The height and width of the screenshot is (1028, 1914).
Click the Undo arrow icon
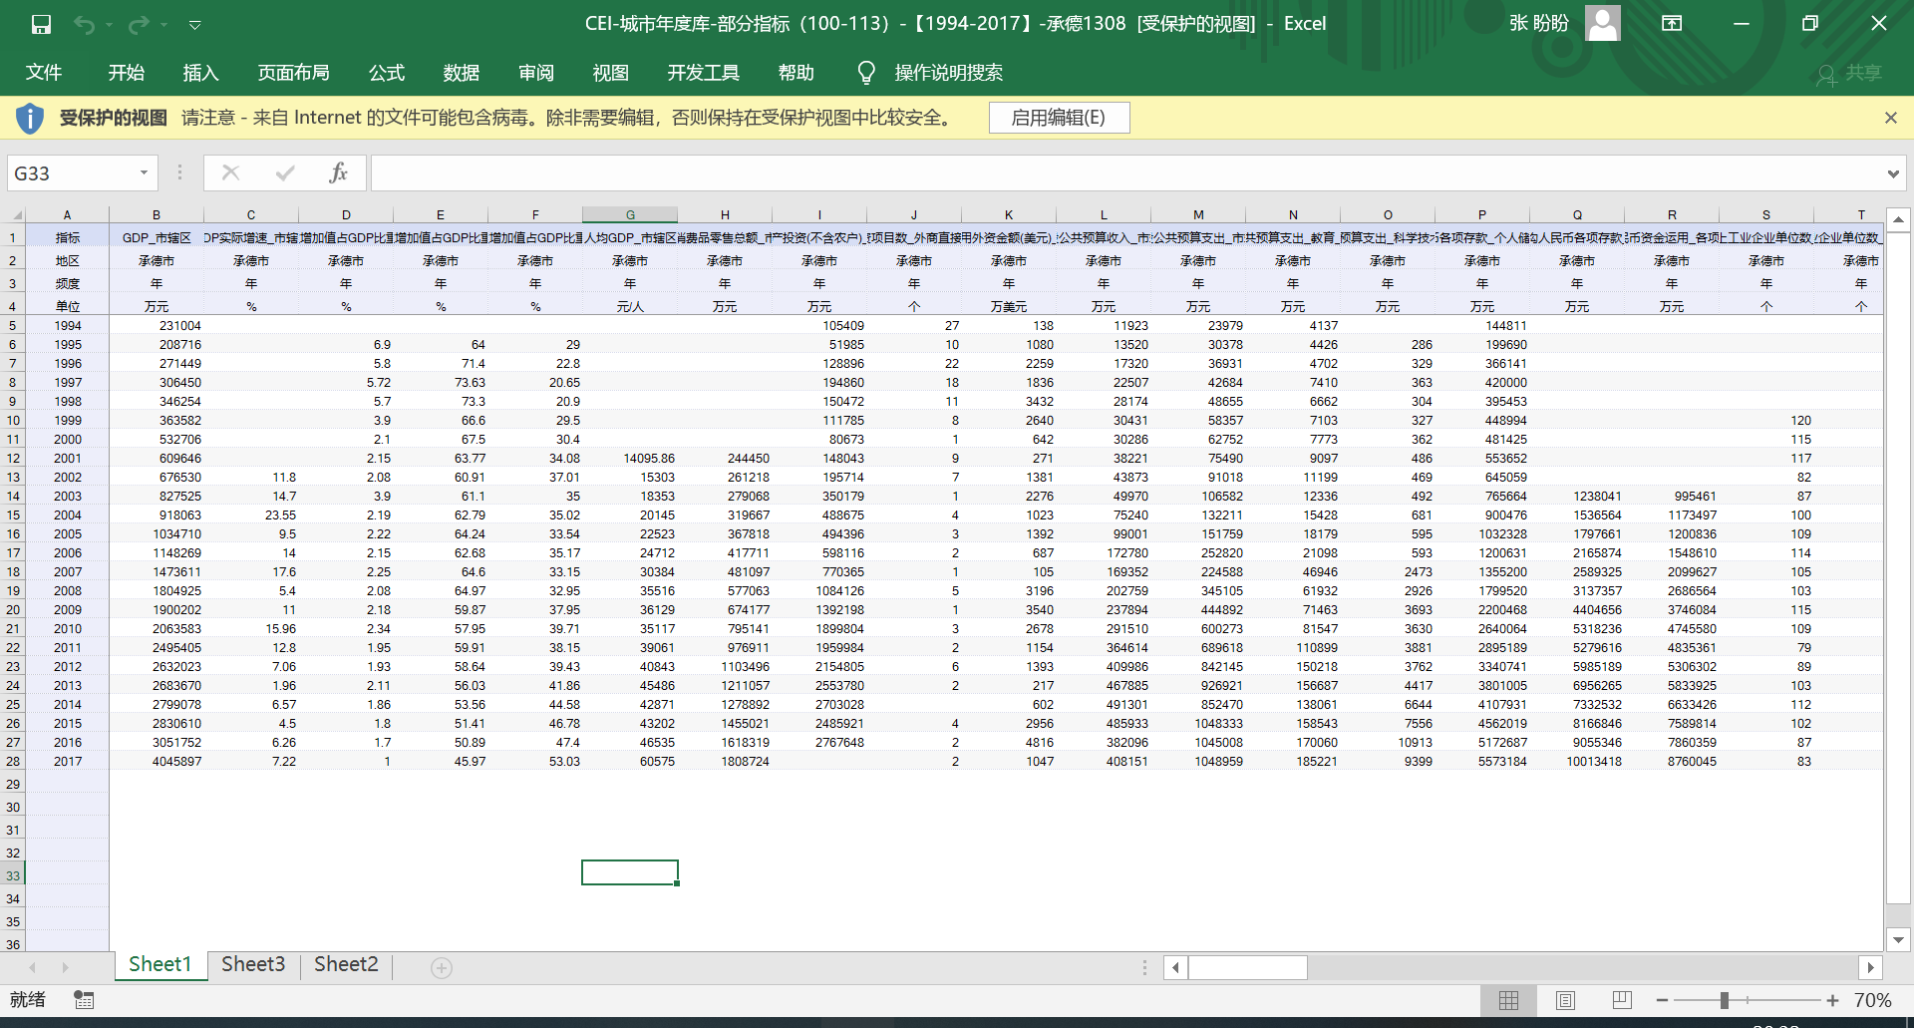pos(85,24)
